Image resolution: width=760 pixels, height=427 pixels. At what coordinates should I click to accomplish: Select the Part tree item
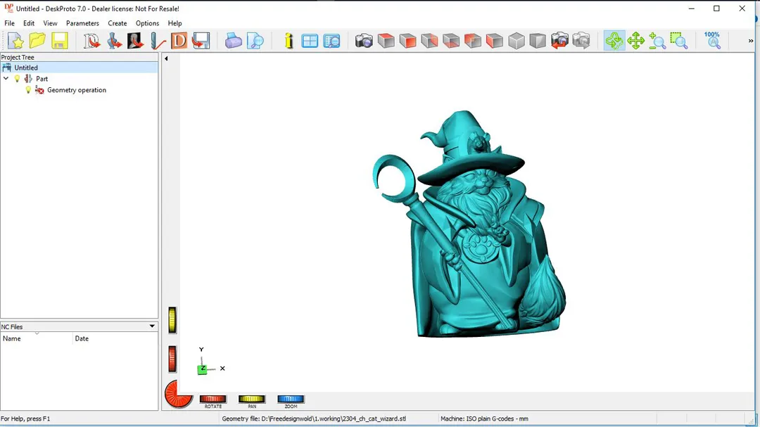point(42,79)
